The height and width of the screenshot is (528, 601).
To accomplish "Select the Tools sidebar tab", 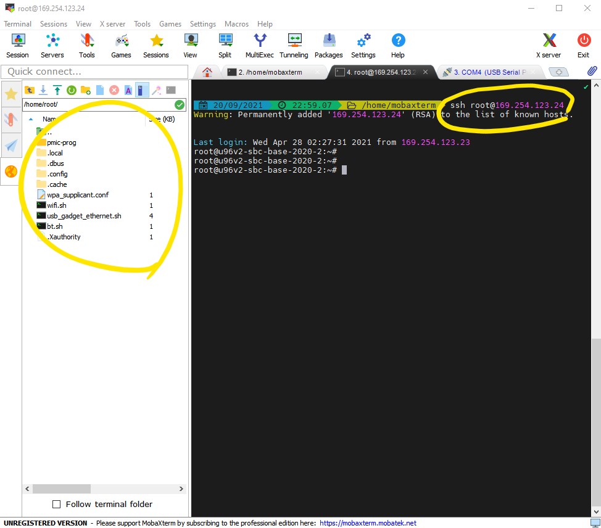I will [11, 120].
